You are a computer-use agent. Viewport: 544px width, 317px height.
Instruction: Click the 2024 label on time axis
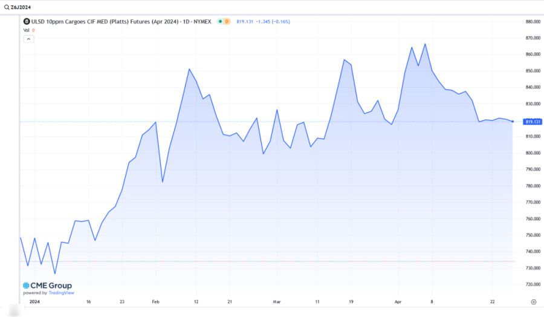pyautogui.click(x=34, y=301)
